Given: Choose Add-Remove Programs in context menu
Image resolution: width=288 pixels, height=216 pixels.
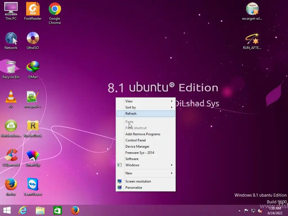Looking at the screenshot, I should [146, 134].
